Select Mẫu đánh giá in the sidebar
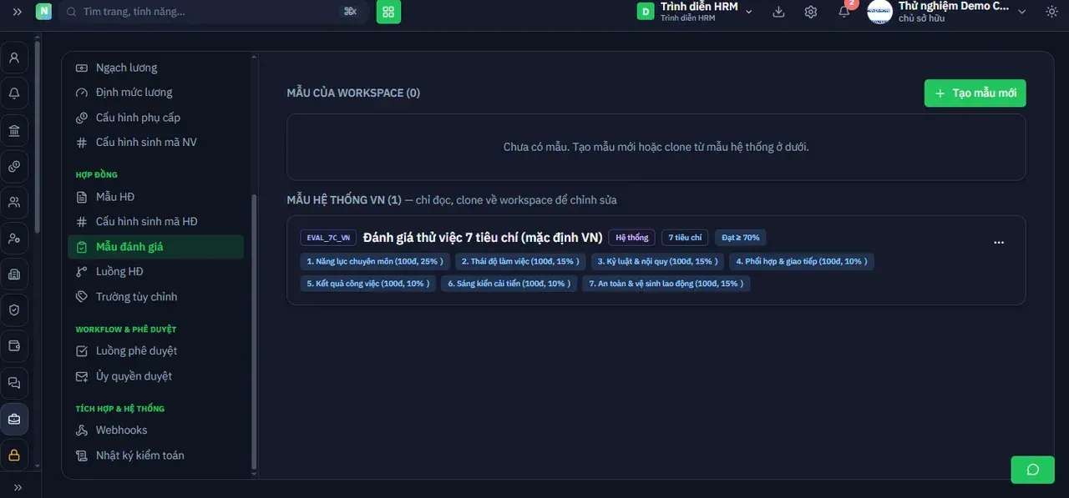This screenshot has height=498, width=1069. (156, 247)
